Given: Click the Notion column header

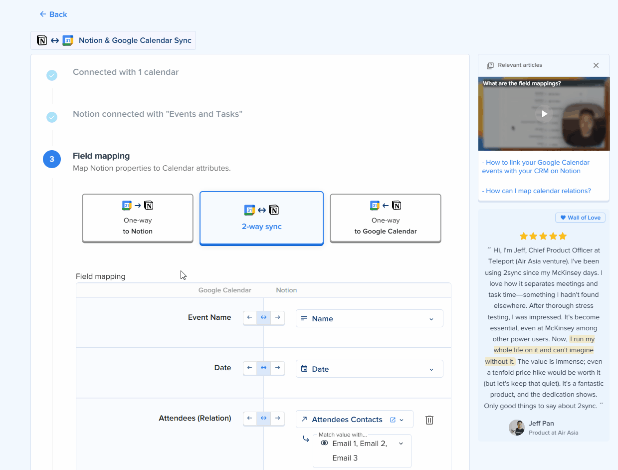Looking at the screenshot, I should [x=286, y=290].
